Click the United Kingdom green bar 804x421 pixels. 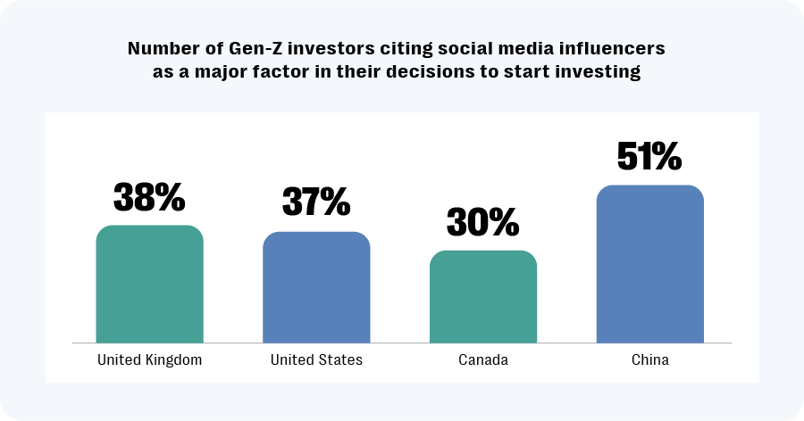(x=149, y=284)
